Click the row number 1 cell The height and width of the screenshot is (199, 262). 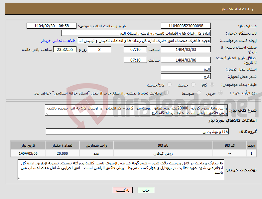click(251, 153)
